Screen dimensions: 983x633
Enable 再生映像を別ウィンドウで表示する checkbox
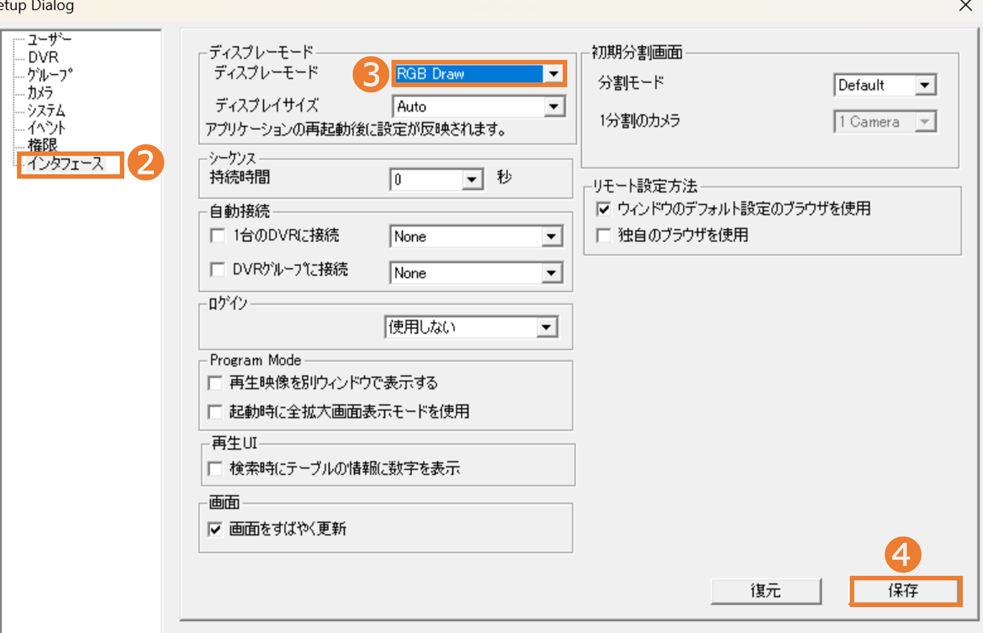tap(215, 383)
